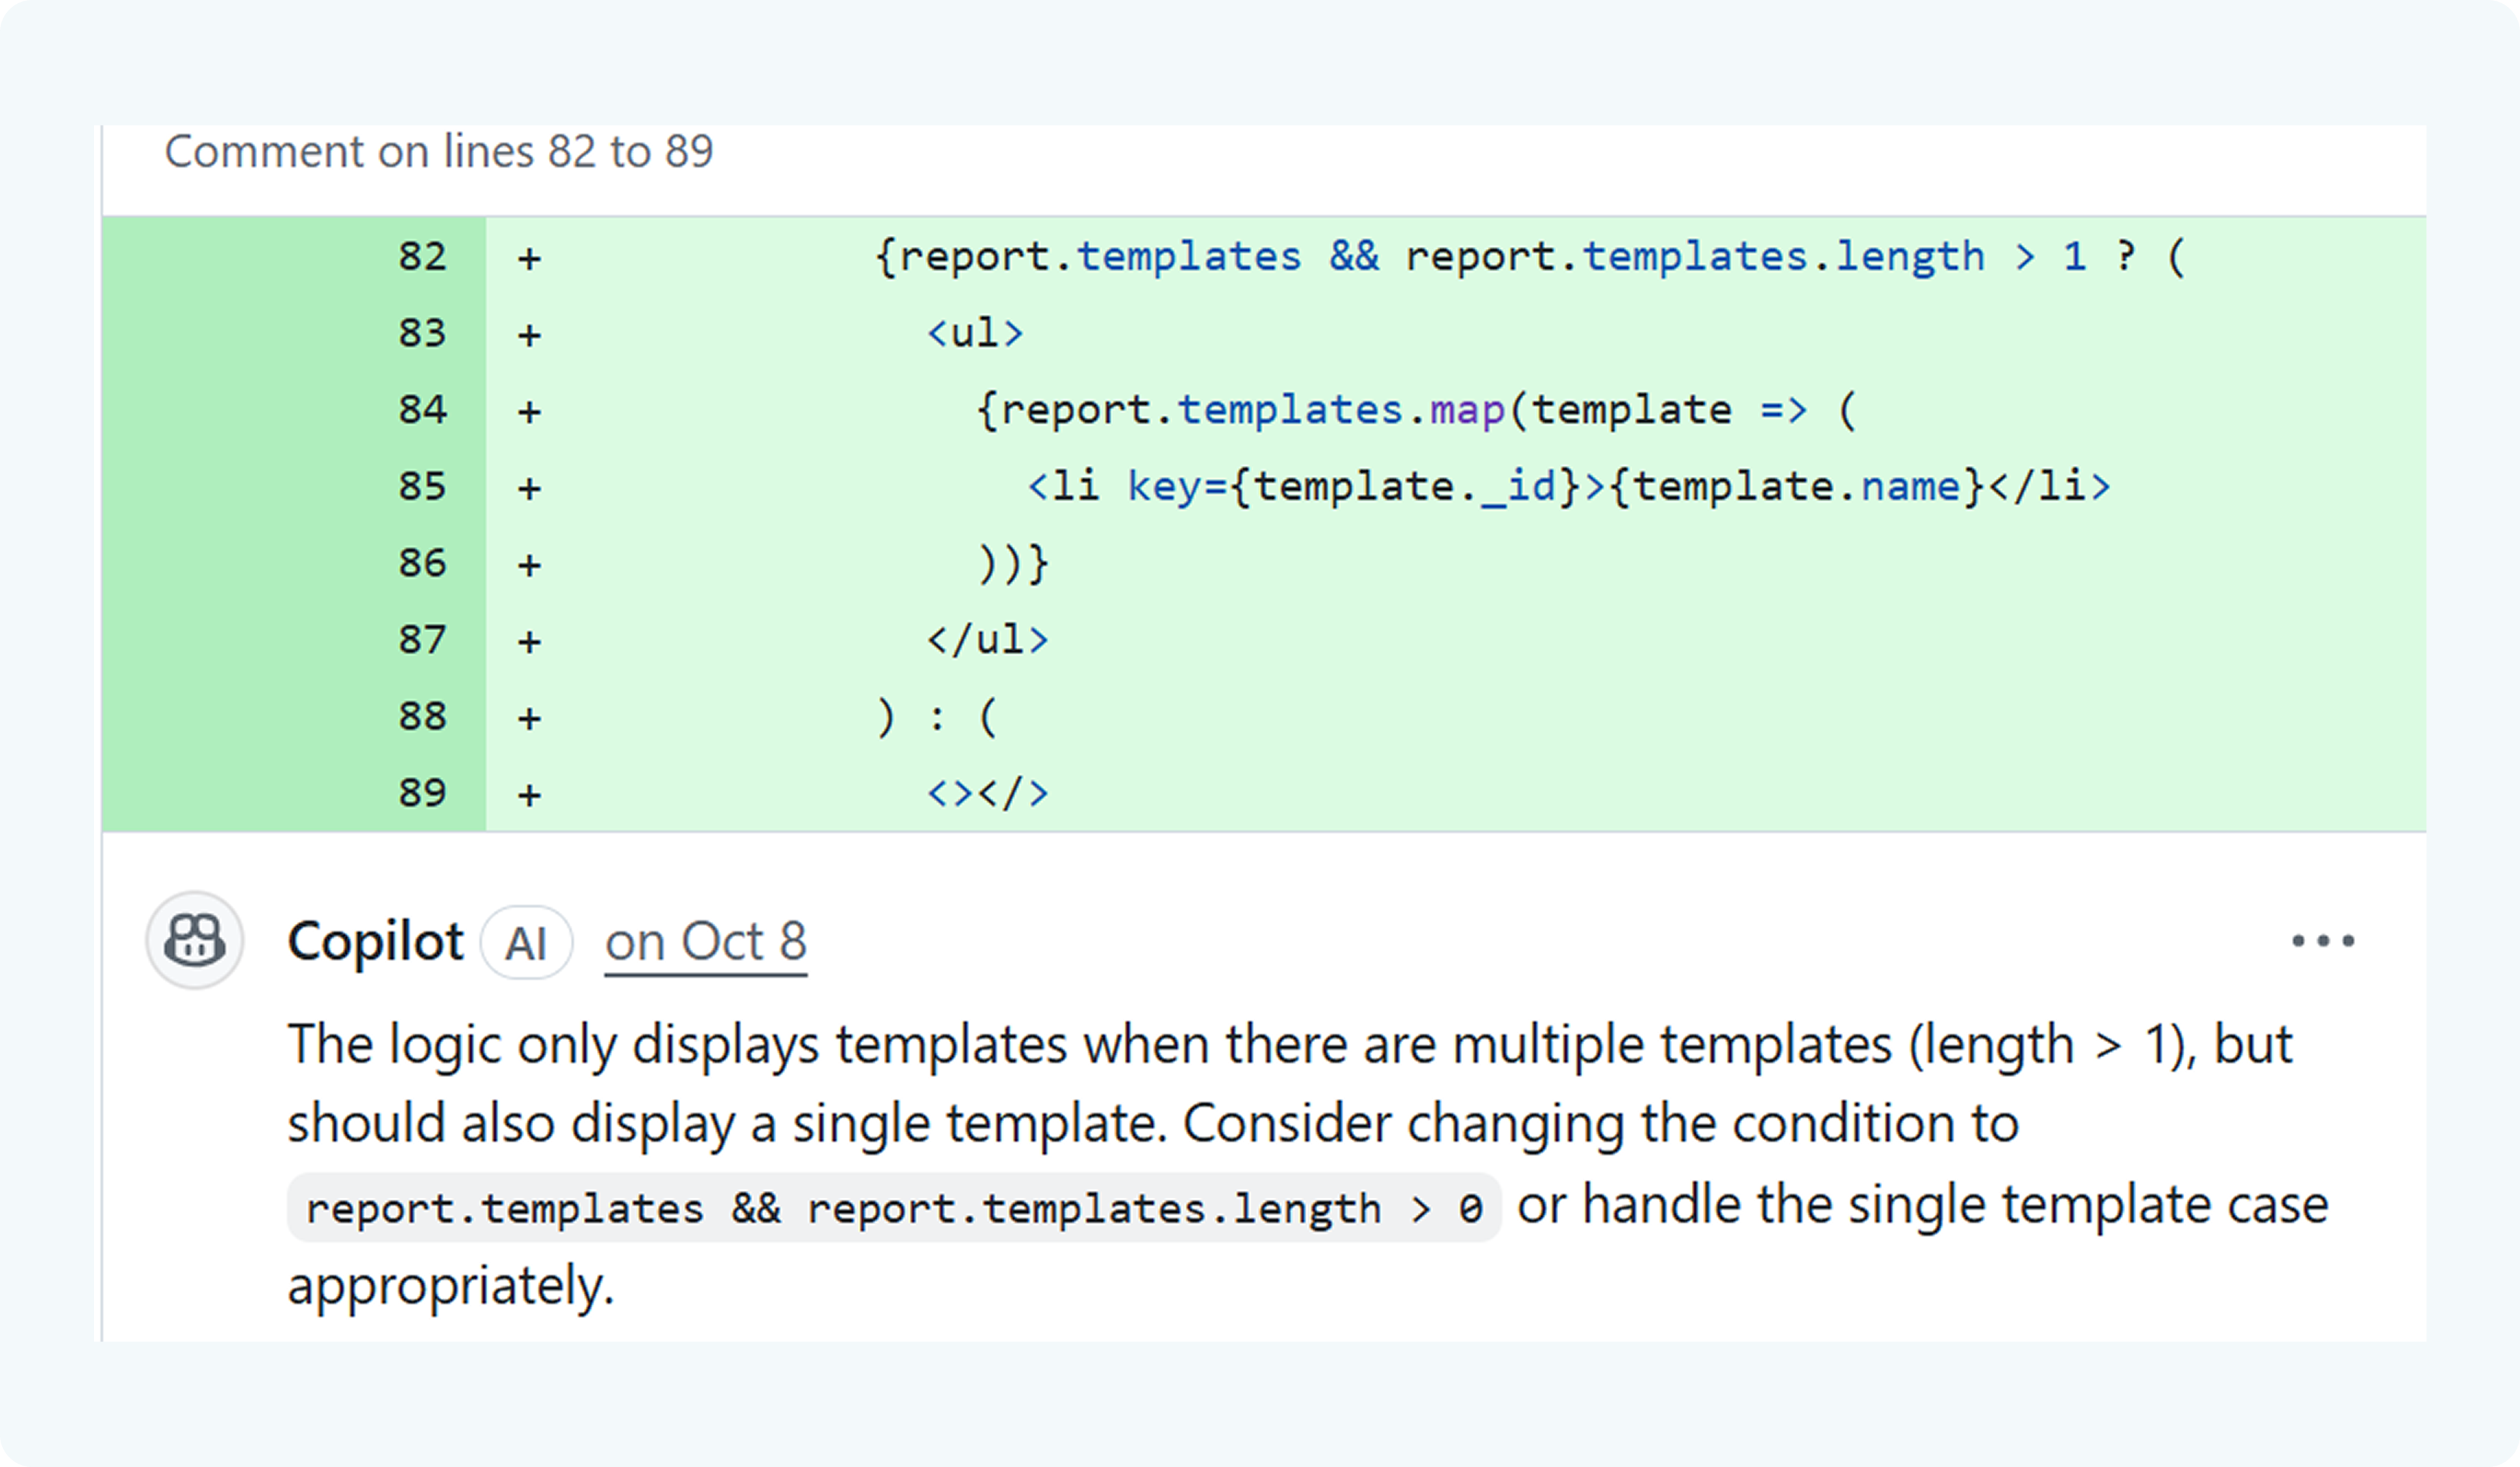The height and width of the screenshot is (1467, 2520).
Task: Click the plus marker on line 89
Action: coord(529,796)
